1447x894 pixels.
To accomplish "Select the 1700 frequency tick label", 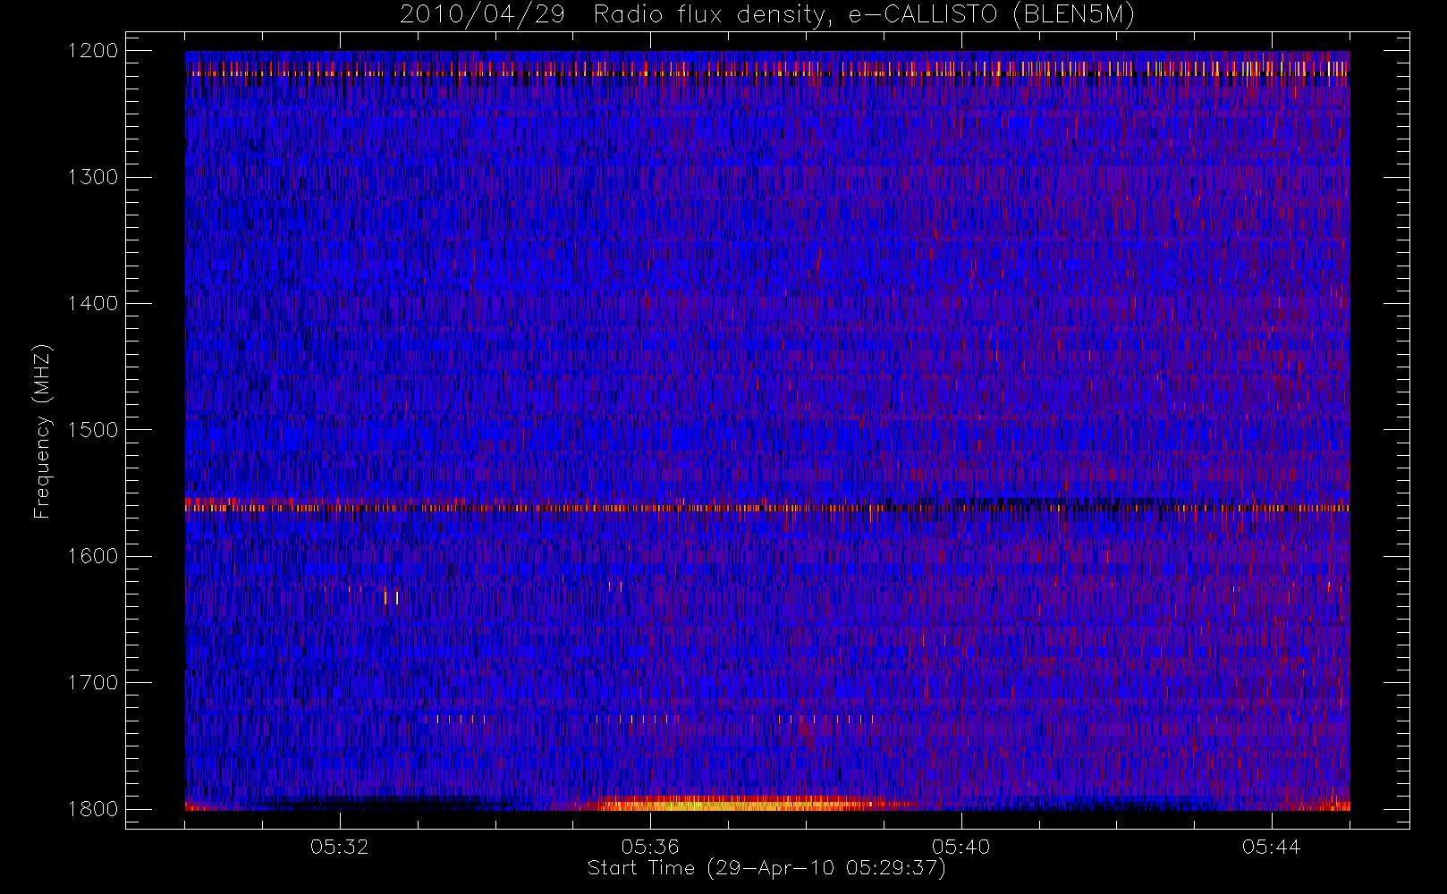I will (x=93, y=683).
